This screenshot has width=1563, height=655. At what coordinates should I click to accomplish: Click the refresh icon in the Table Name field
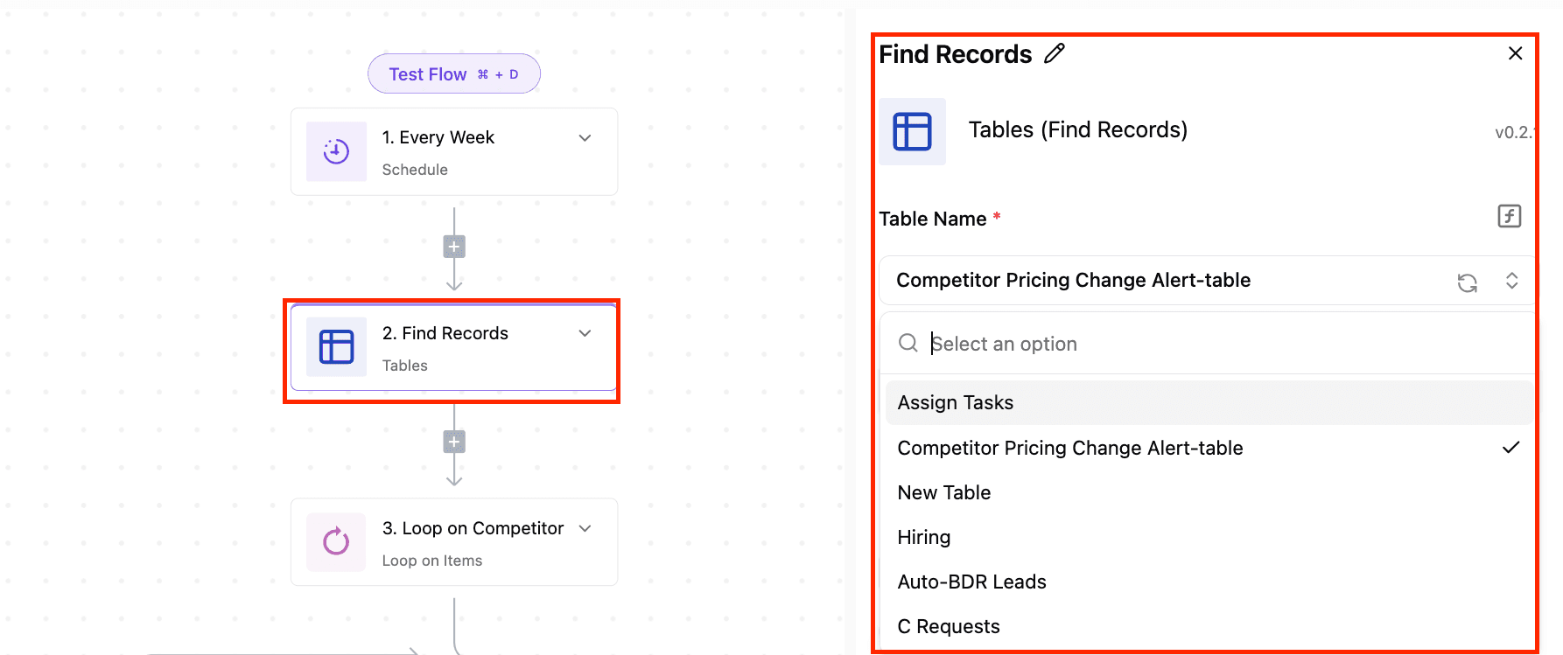(x=1467, y=282)
